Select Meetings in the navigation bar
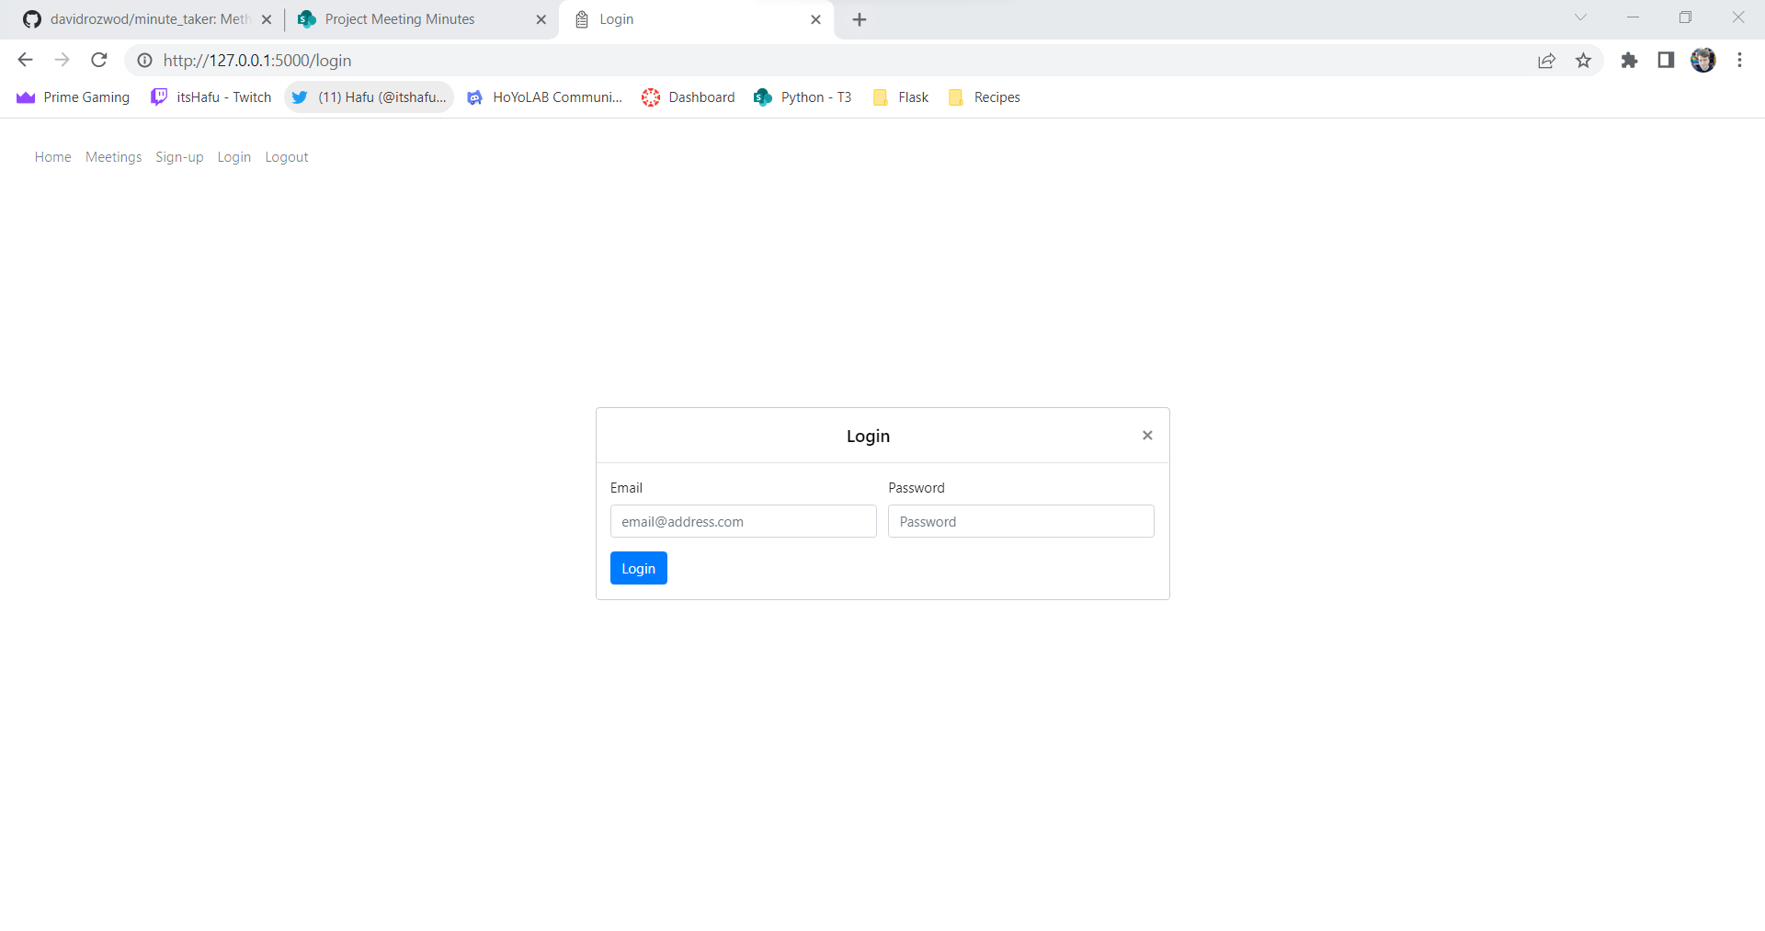The height and width of the screenshot is (931, 1765). coord(113,157)
